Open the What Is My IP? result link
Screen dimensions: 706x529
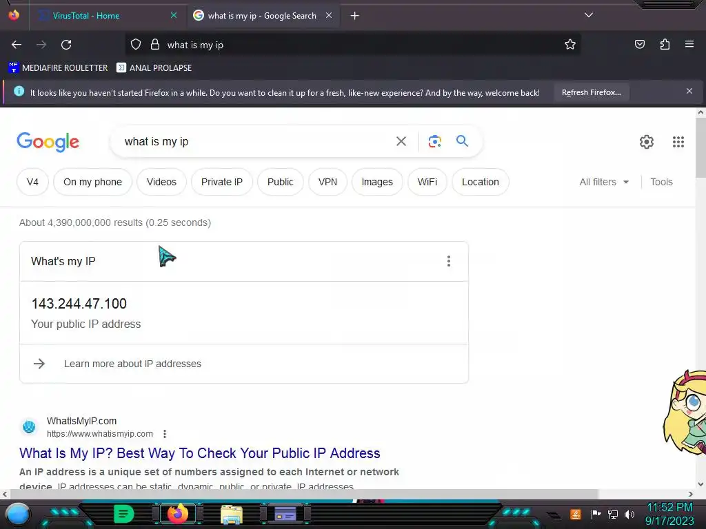pos(199,453)
